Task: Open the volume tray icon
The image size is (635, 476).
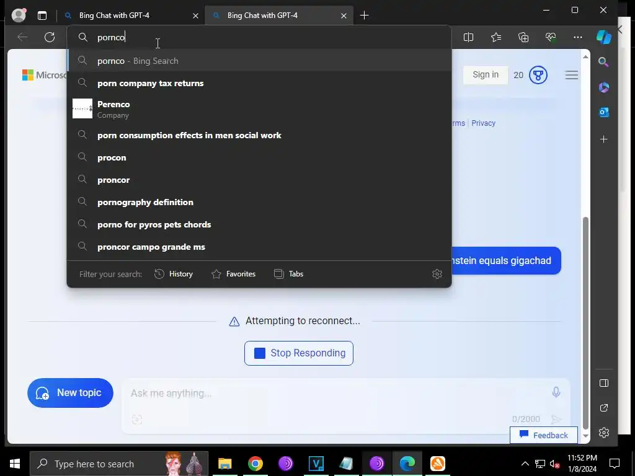Action: point(554,464)
